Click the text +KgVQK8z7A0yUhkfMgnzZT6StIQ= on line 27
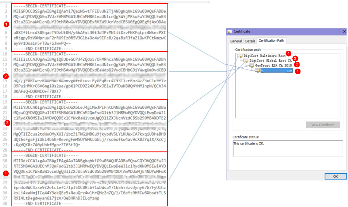Screen dimensions: 348x207 (47, 145)
